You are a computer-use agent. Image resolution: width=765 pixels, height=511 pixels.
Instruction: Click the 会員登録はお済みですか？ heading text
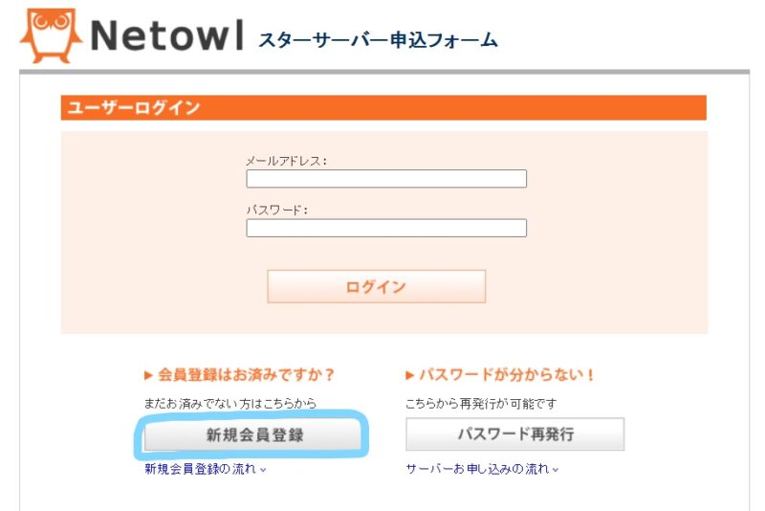coord(247,375)
